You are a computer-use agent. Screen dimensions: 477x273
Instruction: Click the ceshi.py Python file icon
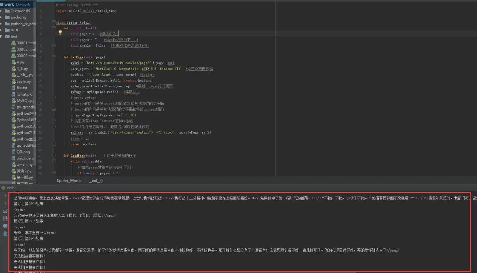click(x=13, y=81)
